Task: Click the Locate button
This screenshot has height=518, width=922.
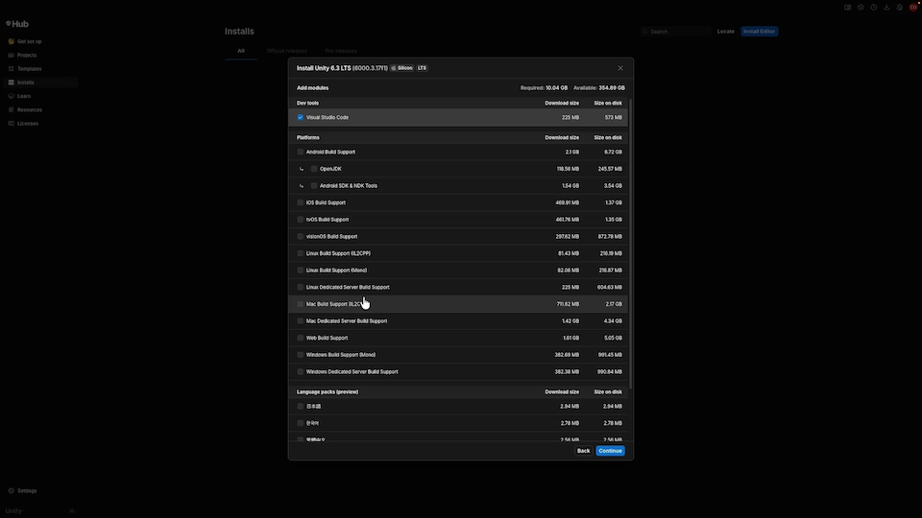Action: (726, 32)
